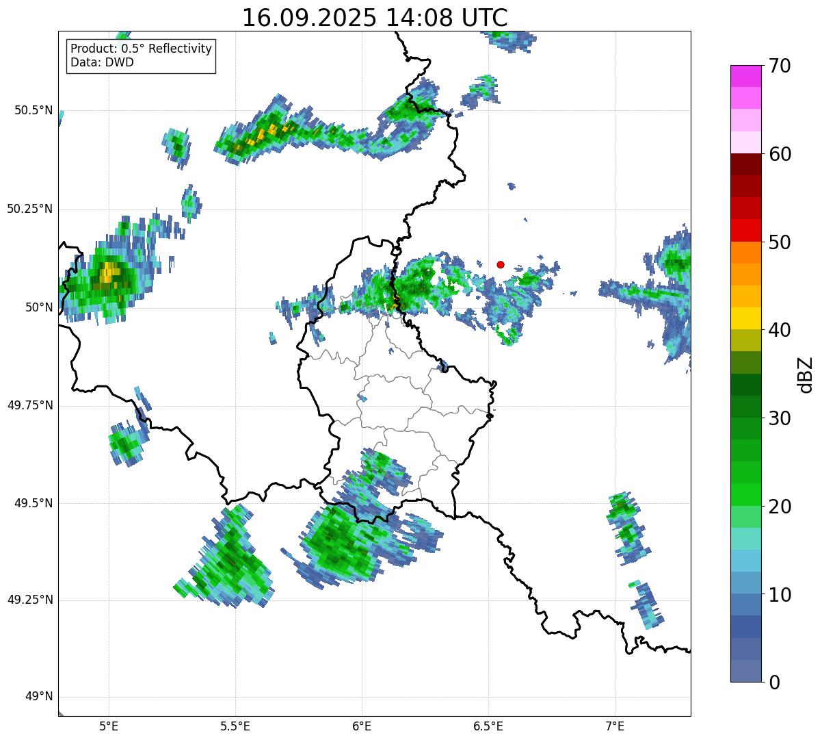
Task: Select the bright green swatch just above 20 dBZ
Action: pyautogui.click(x=750, y=494)
